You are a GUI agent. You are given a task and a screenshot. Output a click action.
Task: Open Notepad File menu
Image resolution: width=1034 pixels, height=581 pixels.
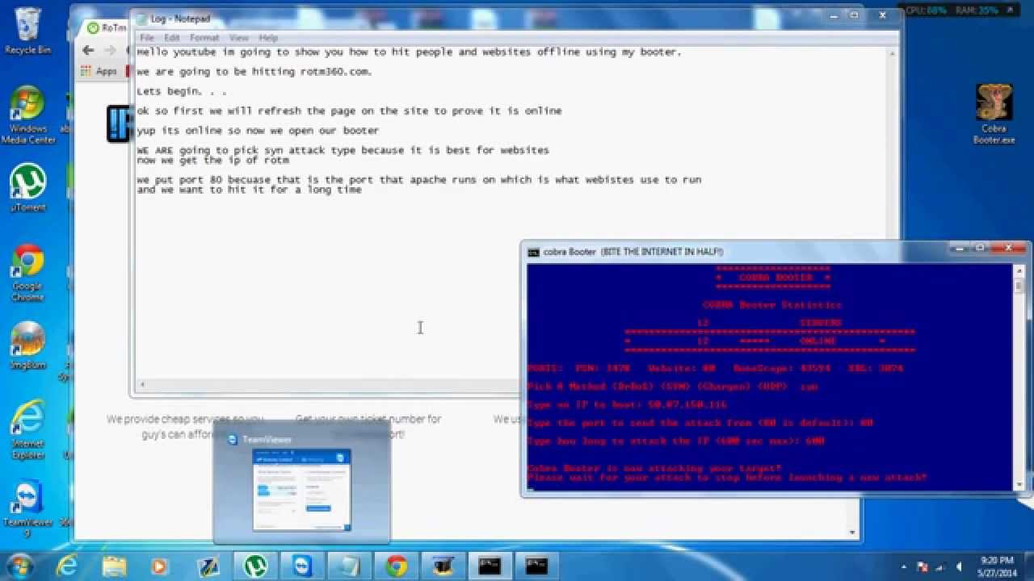pyautogui.click(x=146, y=38)
